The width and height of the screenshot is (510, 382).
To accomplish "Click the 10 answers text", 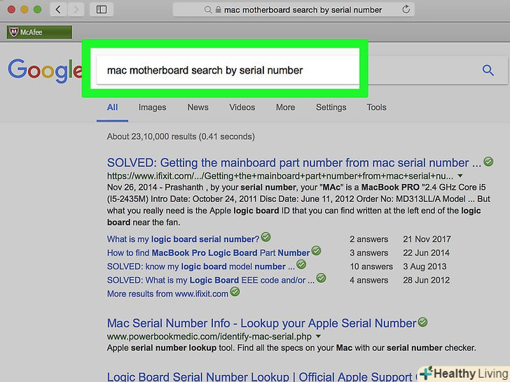I will [371, 267].
